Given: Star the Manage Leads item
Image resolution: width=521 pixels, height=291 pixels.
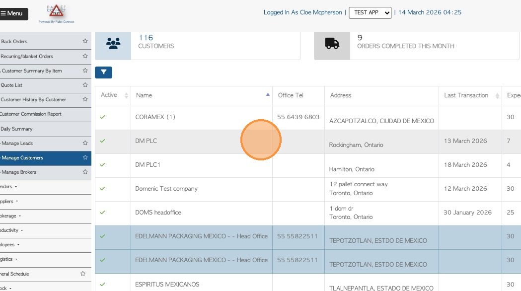Looking at the screenshot, I should tap(85, 143).
